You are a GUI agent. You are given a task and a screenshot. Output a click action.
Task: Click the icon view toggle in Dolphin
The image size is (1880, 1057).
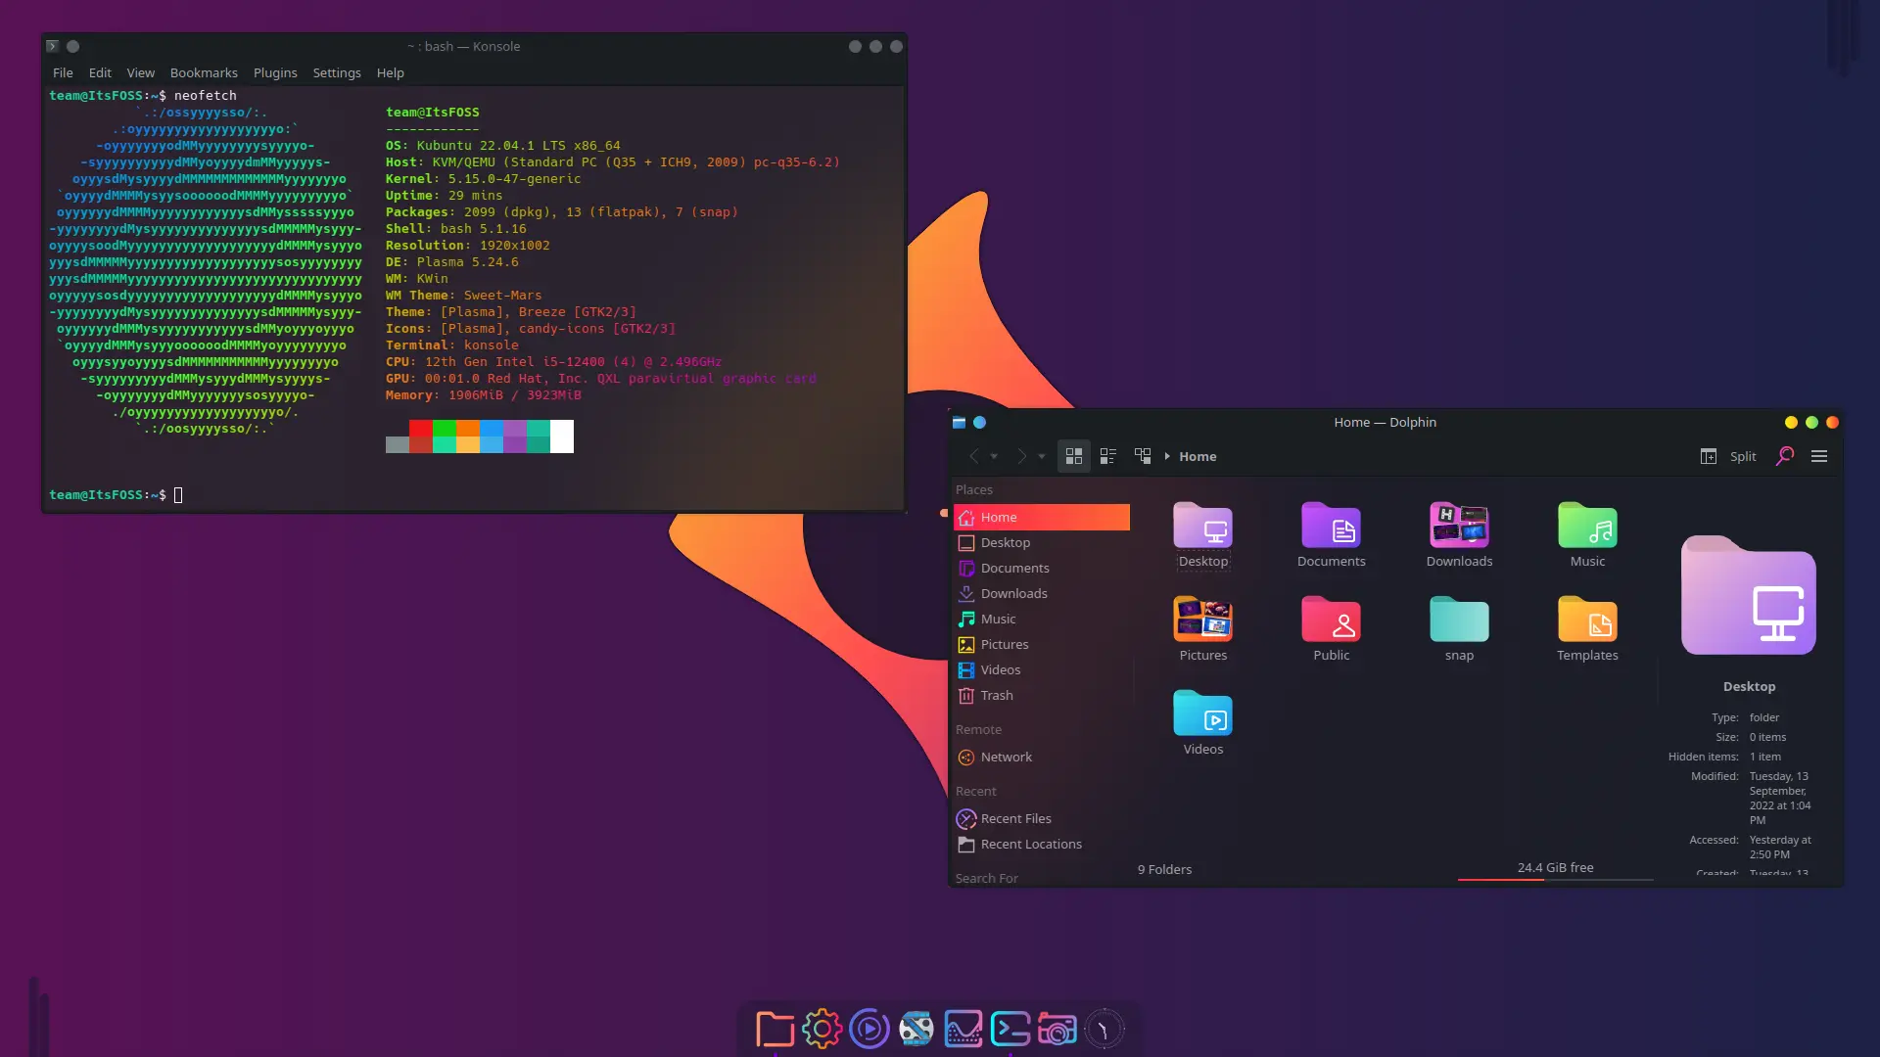pyautogui.click(x=1073, y=455)
